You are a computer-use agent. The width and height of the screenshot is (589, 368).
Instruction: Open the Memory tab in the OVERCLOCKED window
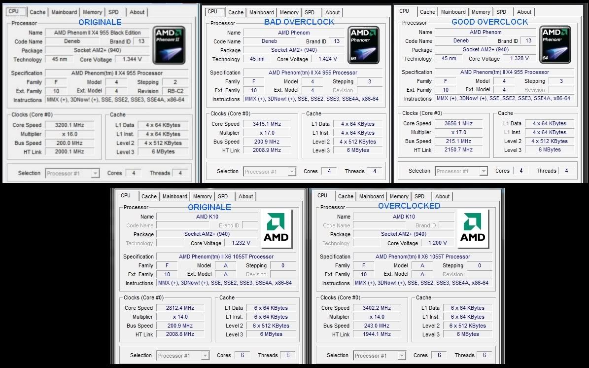[x=399, y=196]
